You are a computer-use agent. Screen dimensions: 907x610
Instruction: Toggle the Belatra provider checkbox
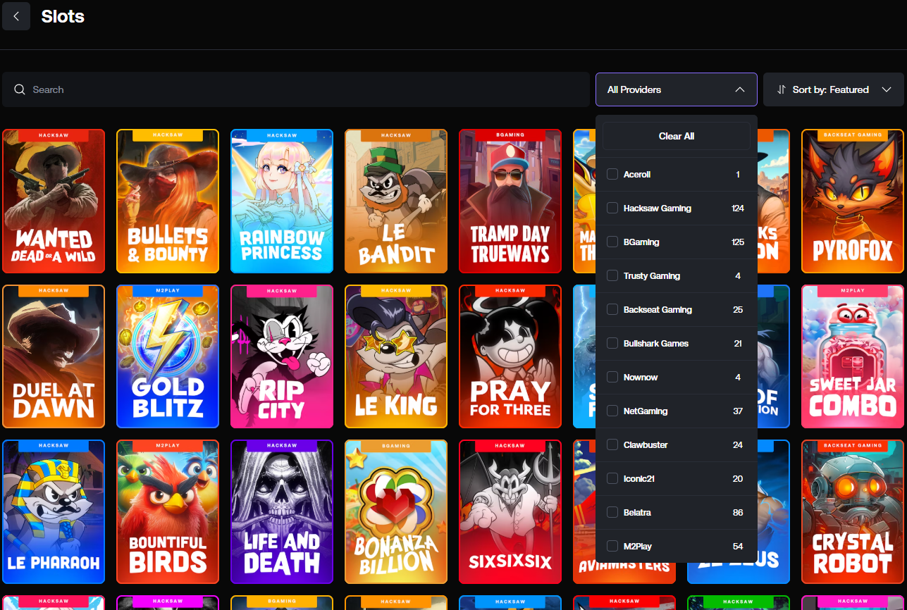(612, 512)
